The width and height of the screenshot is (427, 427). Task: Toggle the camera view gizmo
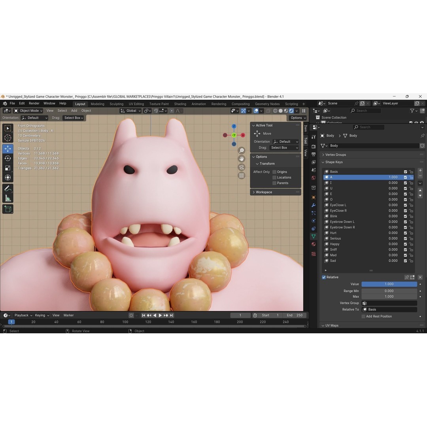242,167
